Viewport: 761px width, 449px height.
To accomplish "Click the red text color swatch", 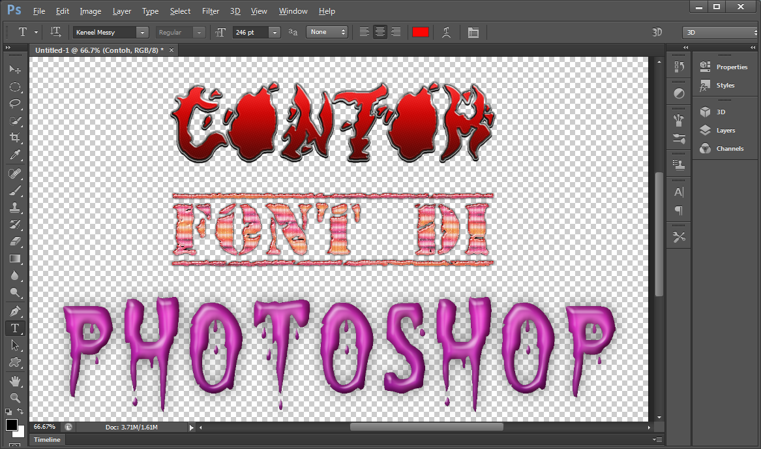I will [x=421, y=32].
